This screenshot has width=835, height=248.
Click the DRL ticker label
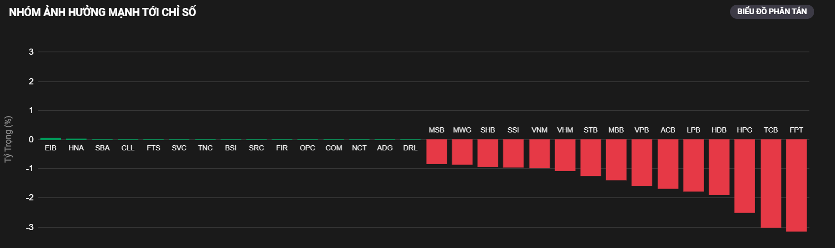coord(410,148)
